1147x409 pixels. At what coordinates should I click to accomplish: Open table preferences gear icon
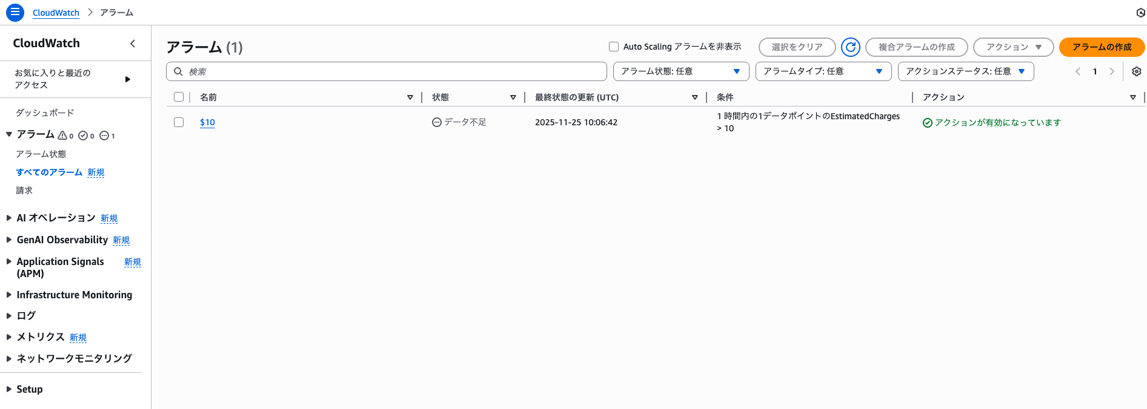point(1137,71)
